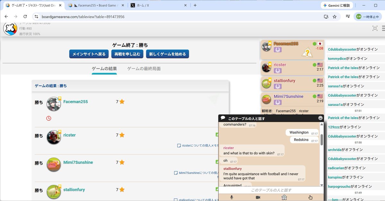Start video chat with camera icon
Viewport: 385px width, 201px height.
258,197
